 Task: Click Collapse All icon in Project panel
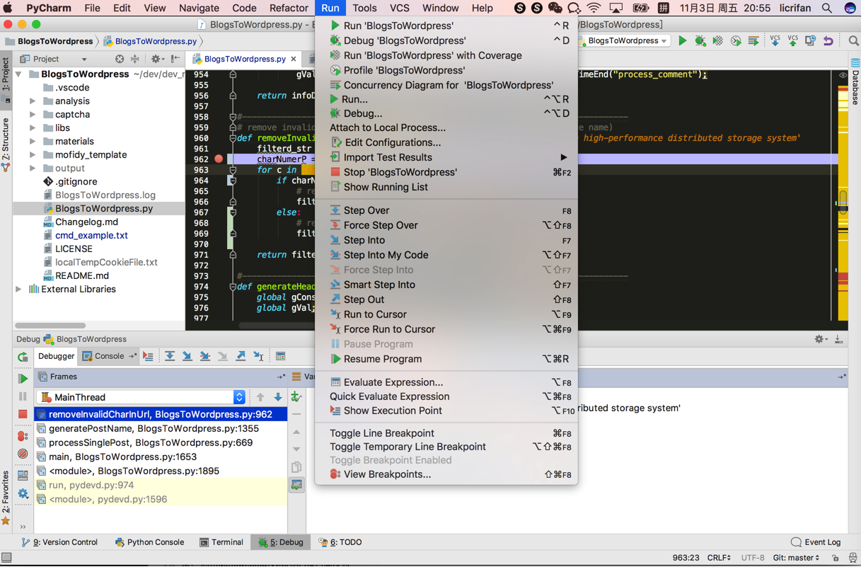(134, 59)
